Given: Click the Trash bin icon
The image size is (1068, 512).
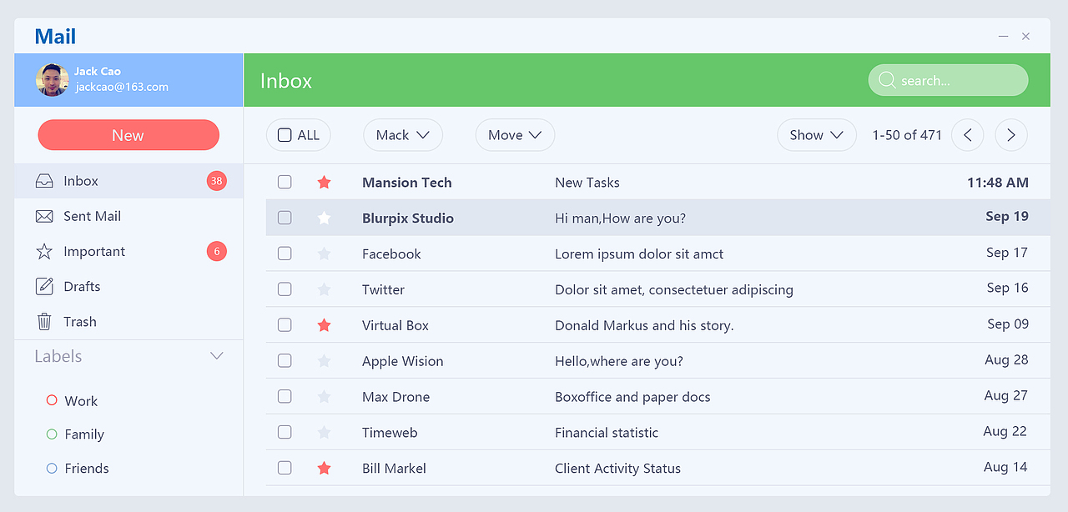Looking at the screenshot, I should click(x=44, y=322).
